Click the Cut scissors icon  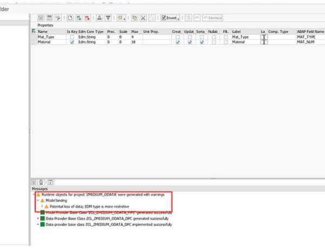[143, 18]
